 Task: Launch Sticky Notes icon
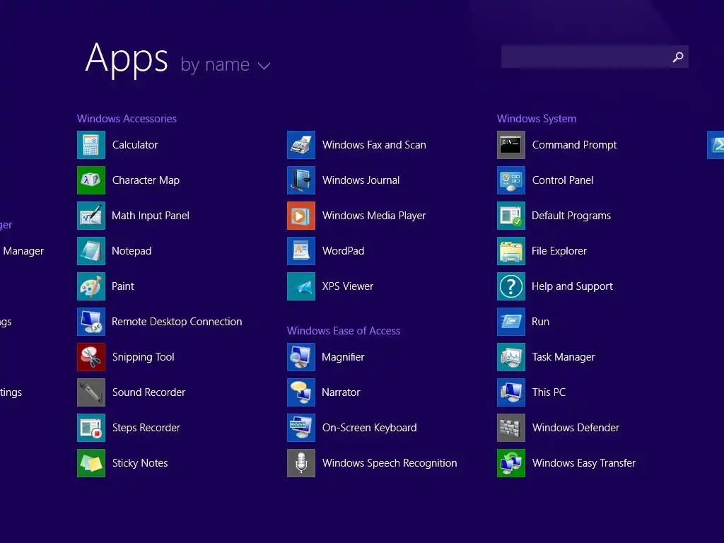pyautogui.click(x=91, y=463)
